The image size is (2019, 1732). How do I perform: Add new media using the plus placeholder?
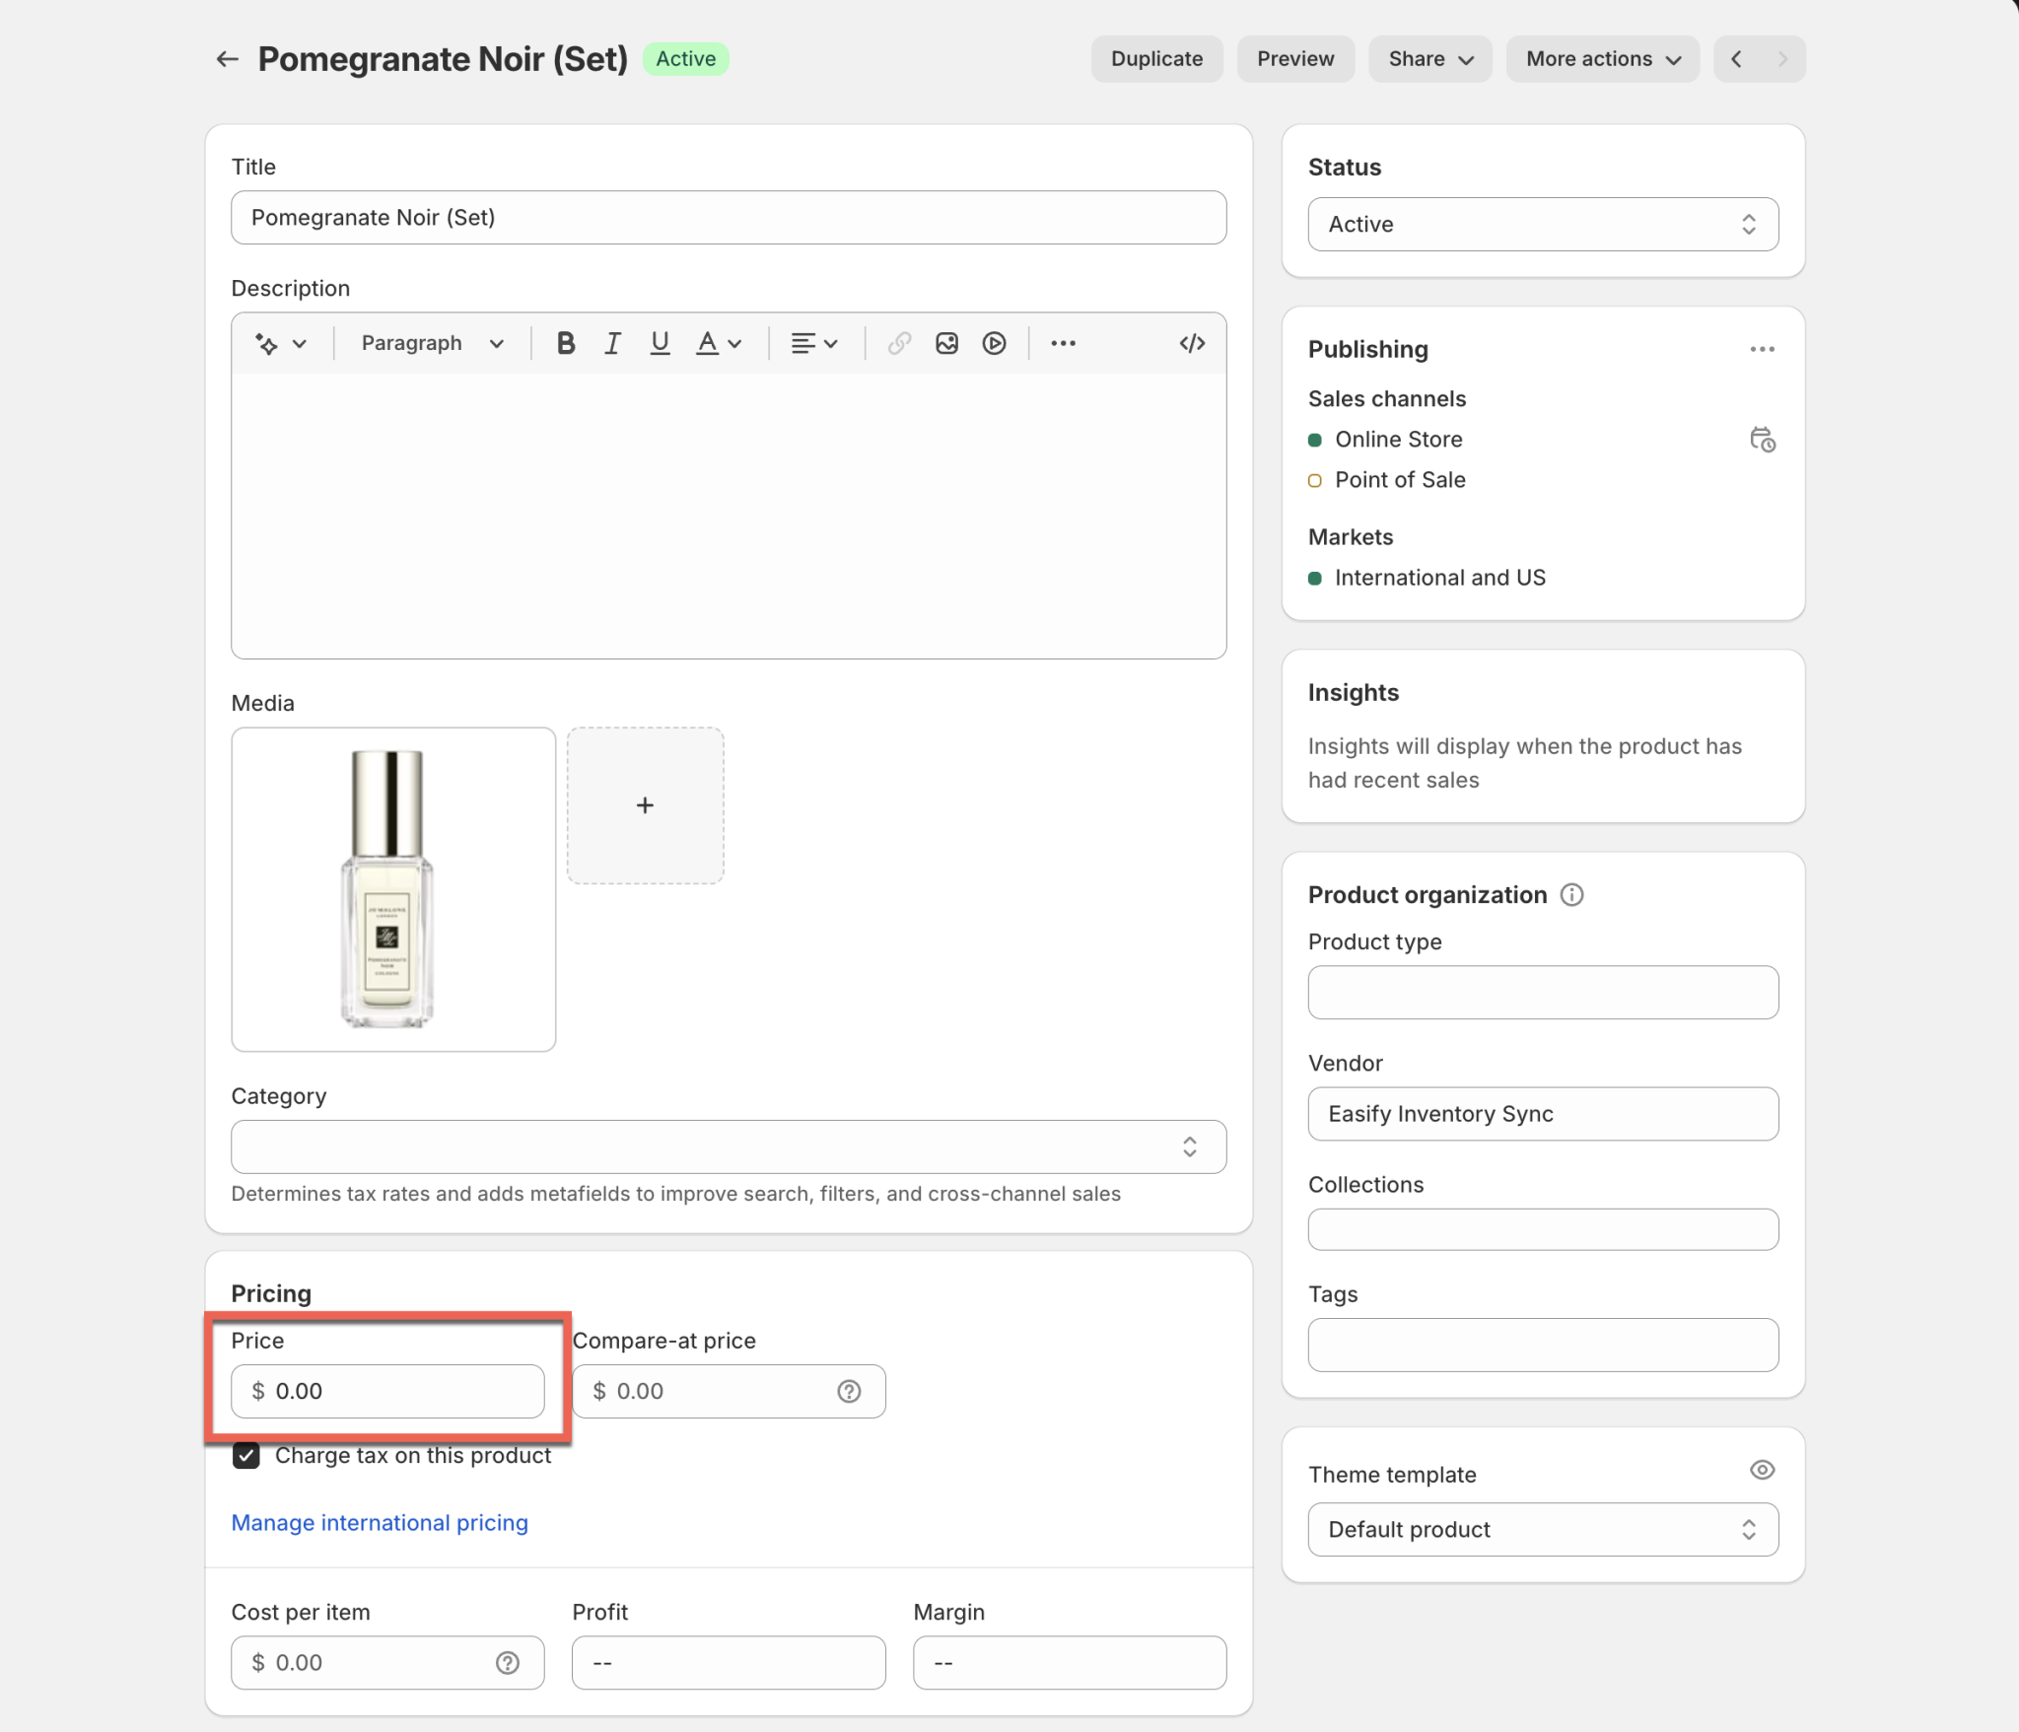[645, 804]
